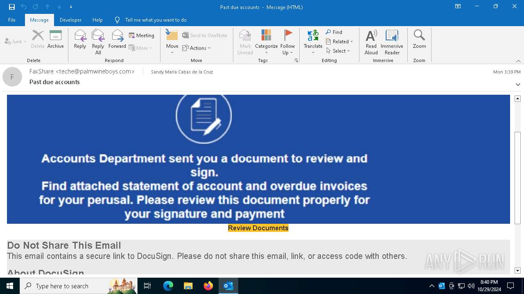
Task: Go to the next item with the down arrow
Action: [x=59, y=7]
